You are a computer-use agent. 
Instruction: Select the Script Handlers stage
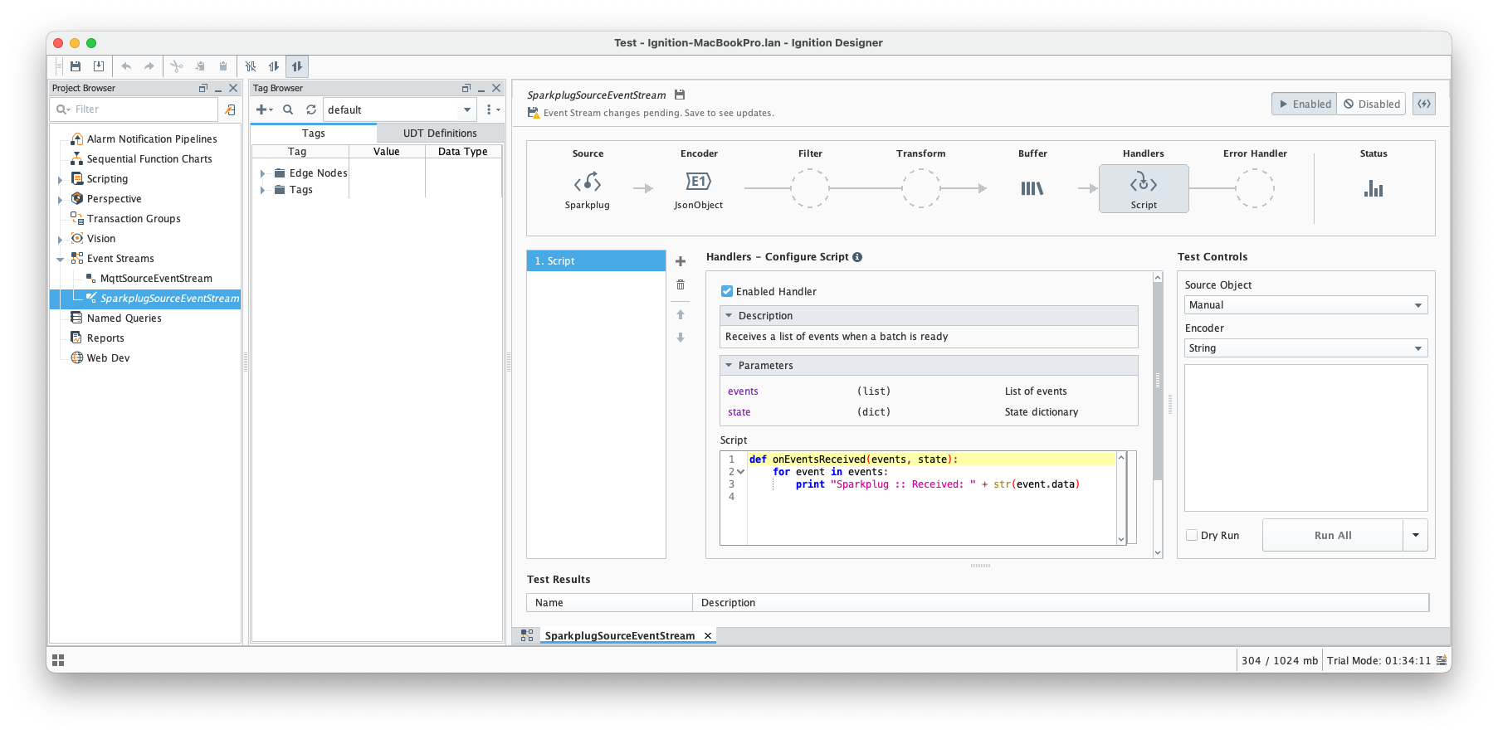tap(1144, 188)
